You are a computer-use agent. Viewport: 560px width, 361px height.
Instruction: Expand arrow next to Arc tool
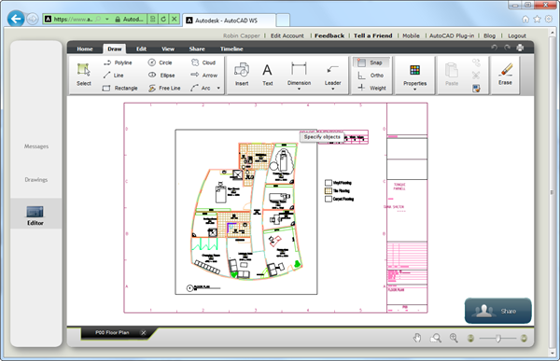pyautogui.click(x=218, y=89)
